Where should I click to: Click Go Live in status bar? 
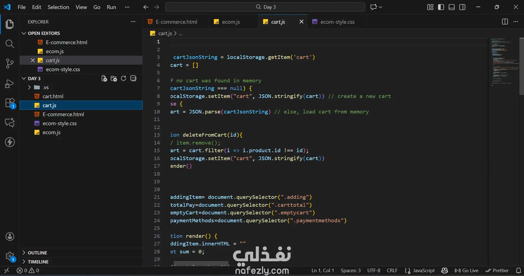466,271
